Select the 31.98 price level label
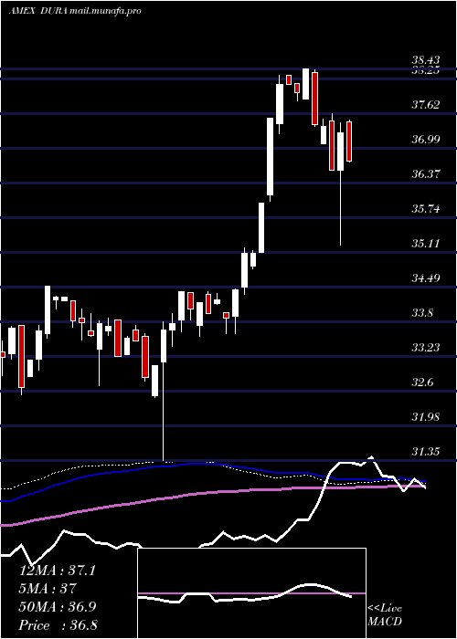The height and width of the screenshot is (639, 457). pyautogui.click(x=426, y=417)
